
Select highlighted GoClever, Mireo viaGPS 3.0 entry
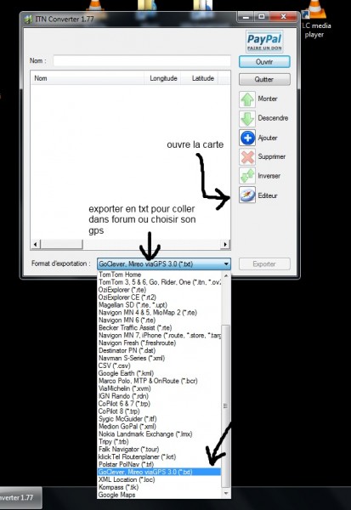tap(160, 472)
